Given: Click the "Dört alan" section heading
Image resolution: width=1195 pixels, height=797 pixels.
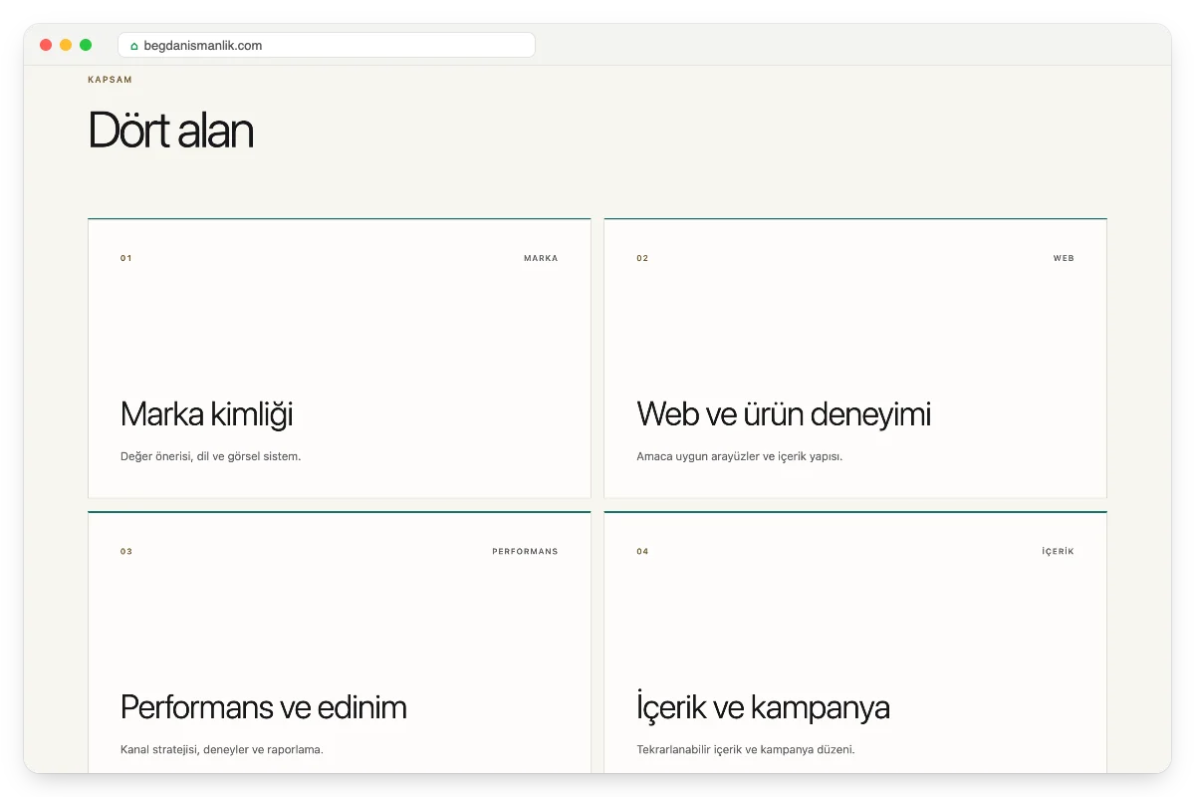Looking at the screenshot, I should pos(170,130).
